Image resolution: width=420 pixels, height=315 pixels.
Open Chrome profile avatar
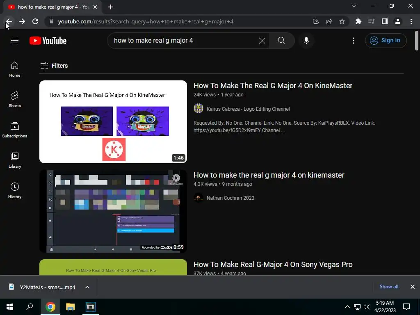tap(398, 21)
